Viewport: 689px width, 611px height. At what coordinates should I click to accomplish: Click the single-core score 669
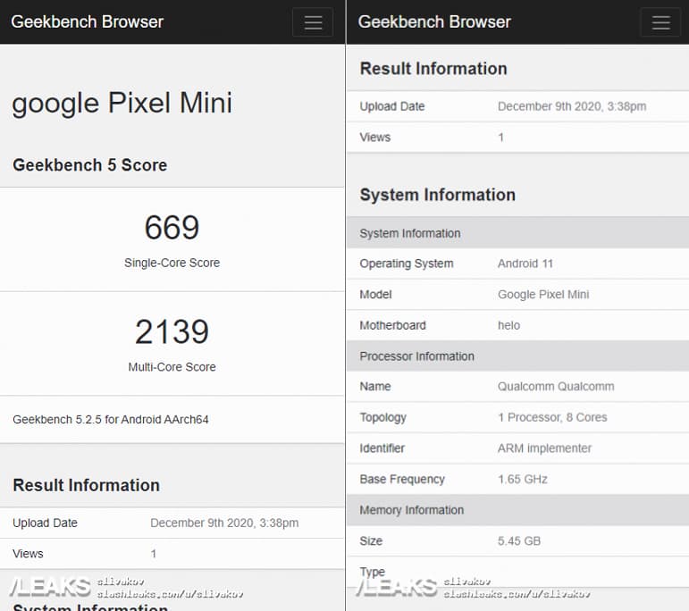[x=172, y=228]
